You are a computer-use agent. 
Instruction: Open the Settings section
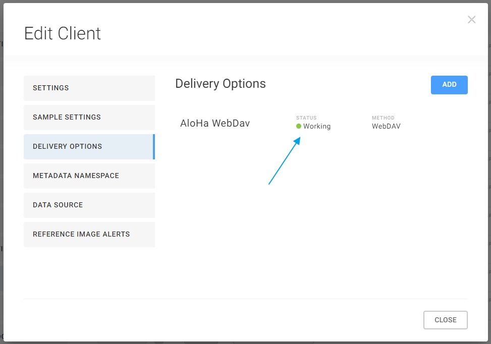pyautogui.click(x=89, y=88)
